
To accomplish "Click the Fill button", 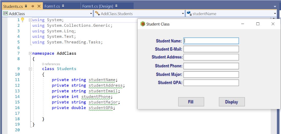I will 191,102.
